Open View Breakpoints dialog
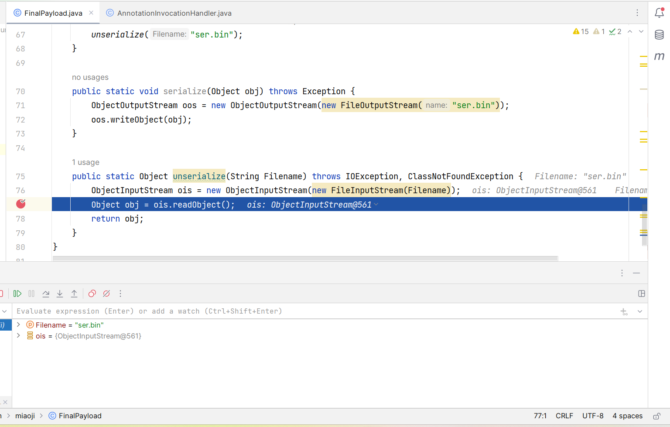The height and width of the screenshot is (427, 670). click(92, 294)
